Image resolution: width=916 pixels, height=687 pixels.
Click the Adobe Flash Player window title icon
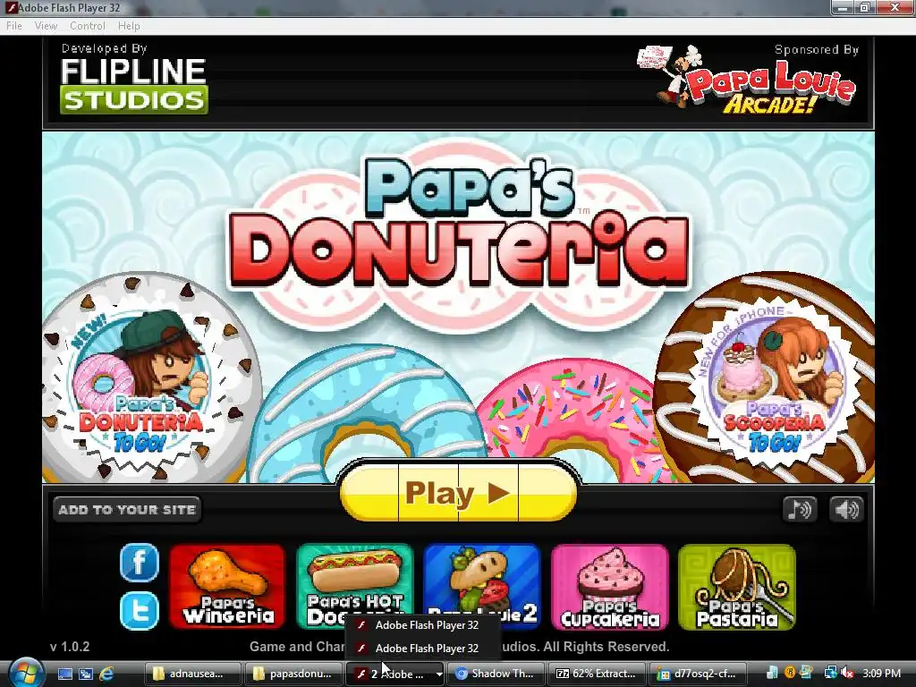tap(11, 7)
